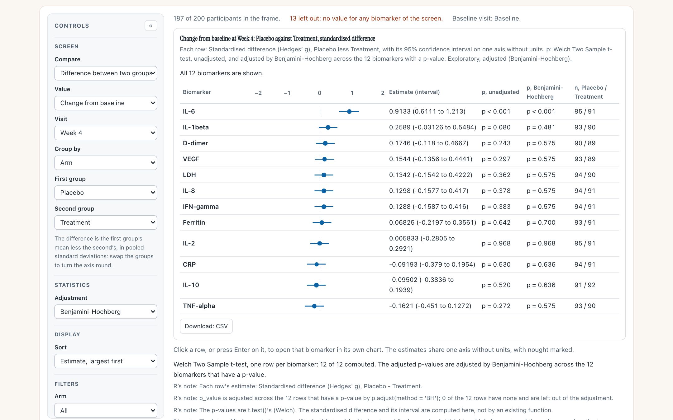Screen dimensions: 673x420
Task: Click the IL-1beta adjusted p = 0.481 cell
Action: click(x=541, y=127)
